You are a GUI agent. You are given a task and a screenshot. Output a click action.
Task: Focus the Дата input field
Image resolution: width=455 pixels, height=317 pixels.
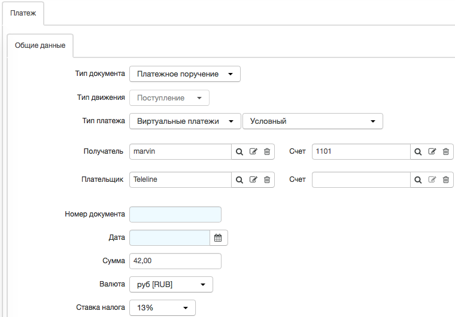[169, 238]
